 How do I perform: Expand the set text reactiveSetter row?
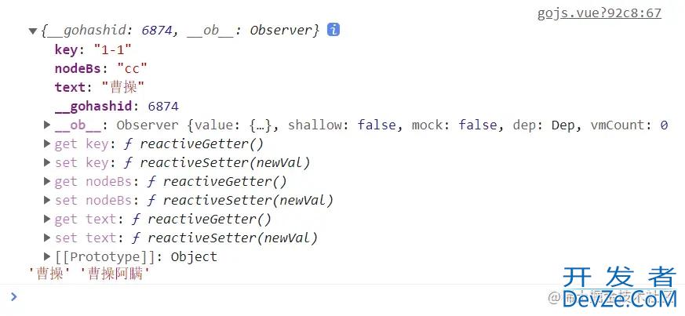[47, 238]
